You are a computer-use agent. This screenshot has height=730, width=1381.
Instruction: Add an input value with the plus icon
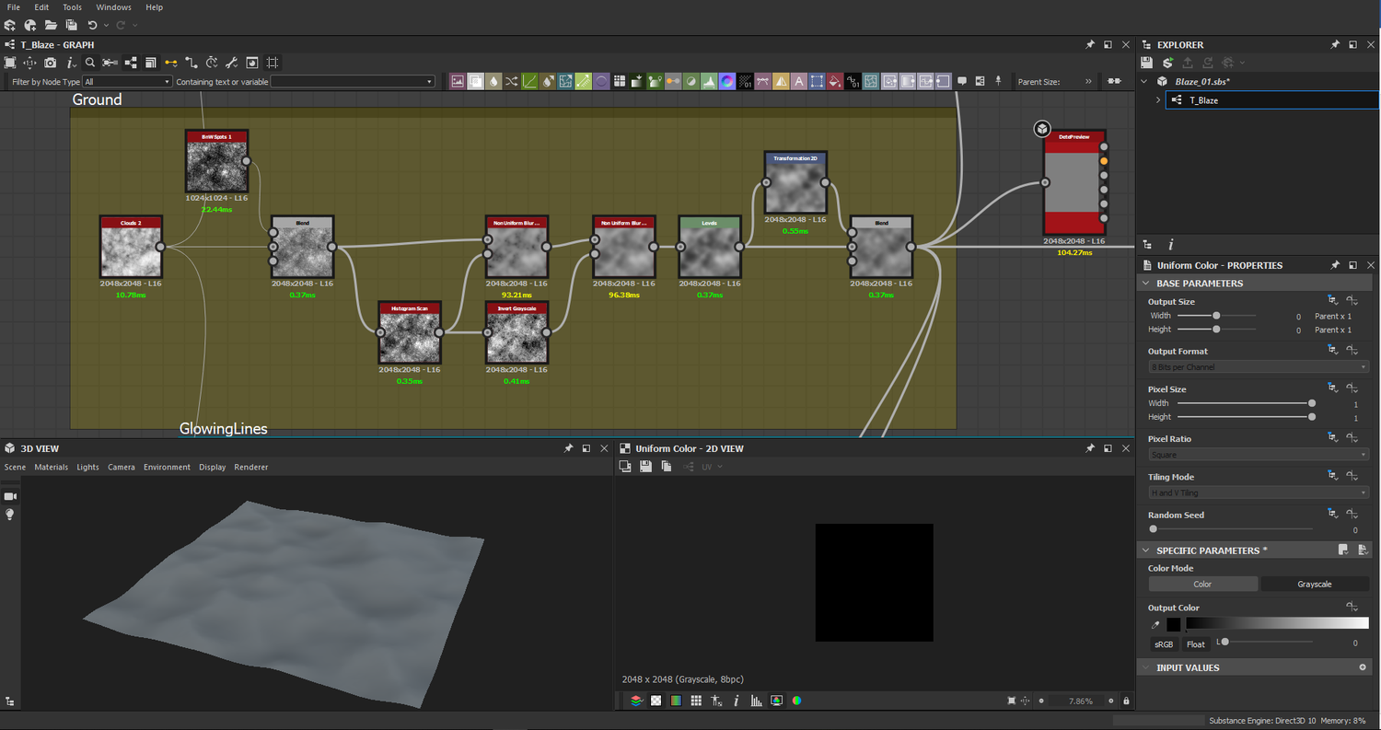coord(1363,667)
